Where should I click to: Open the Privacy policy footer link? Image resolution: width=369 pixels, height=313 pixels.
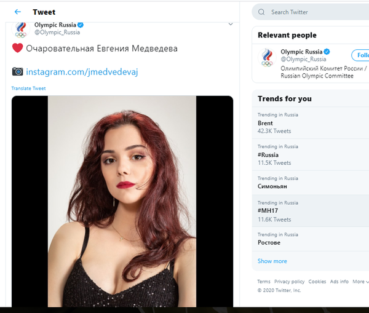[x=289, y=282]
